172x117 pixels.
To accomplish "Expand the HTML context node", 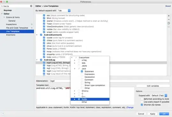I will pos(75,60).
